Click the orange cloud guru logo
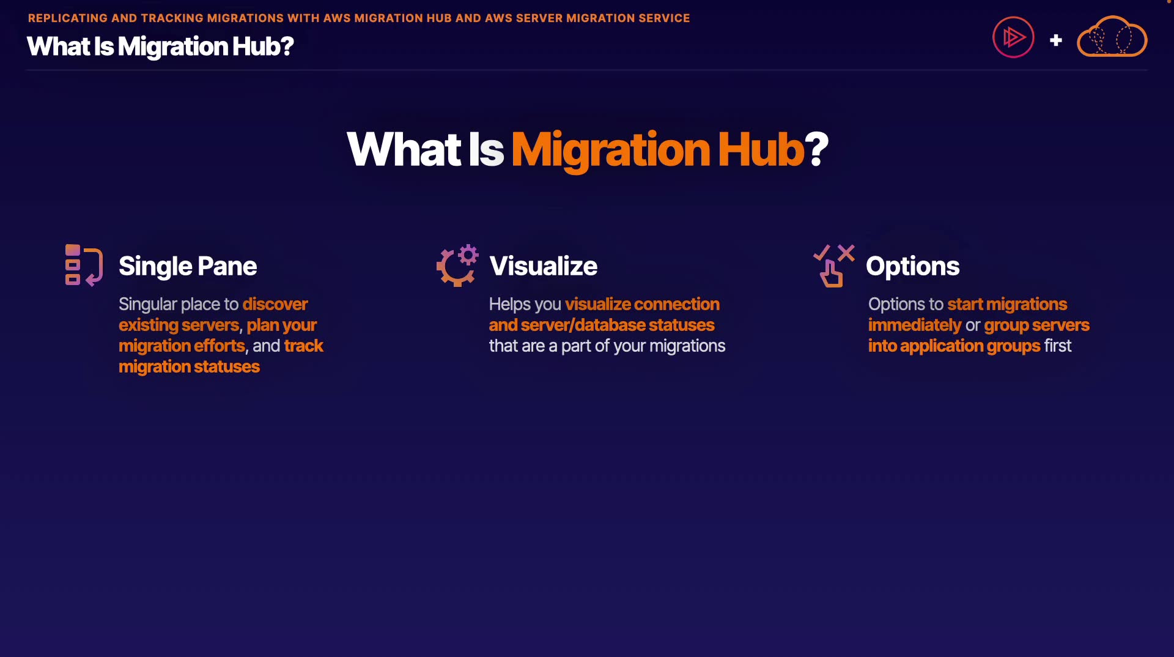The width and height of the screenshot is (1174, 657). pos(1112,37)
